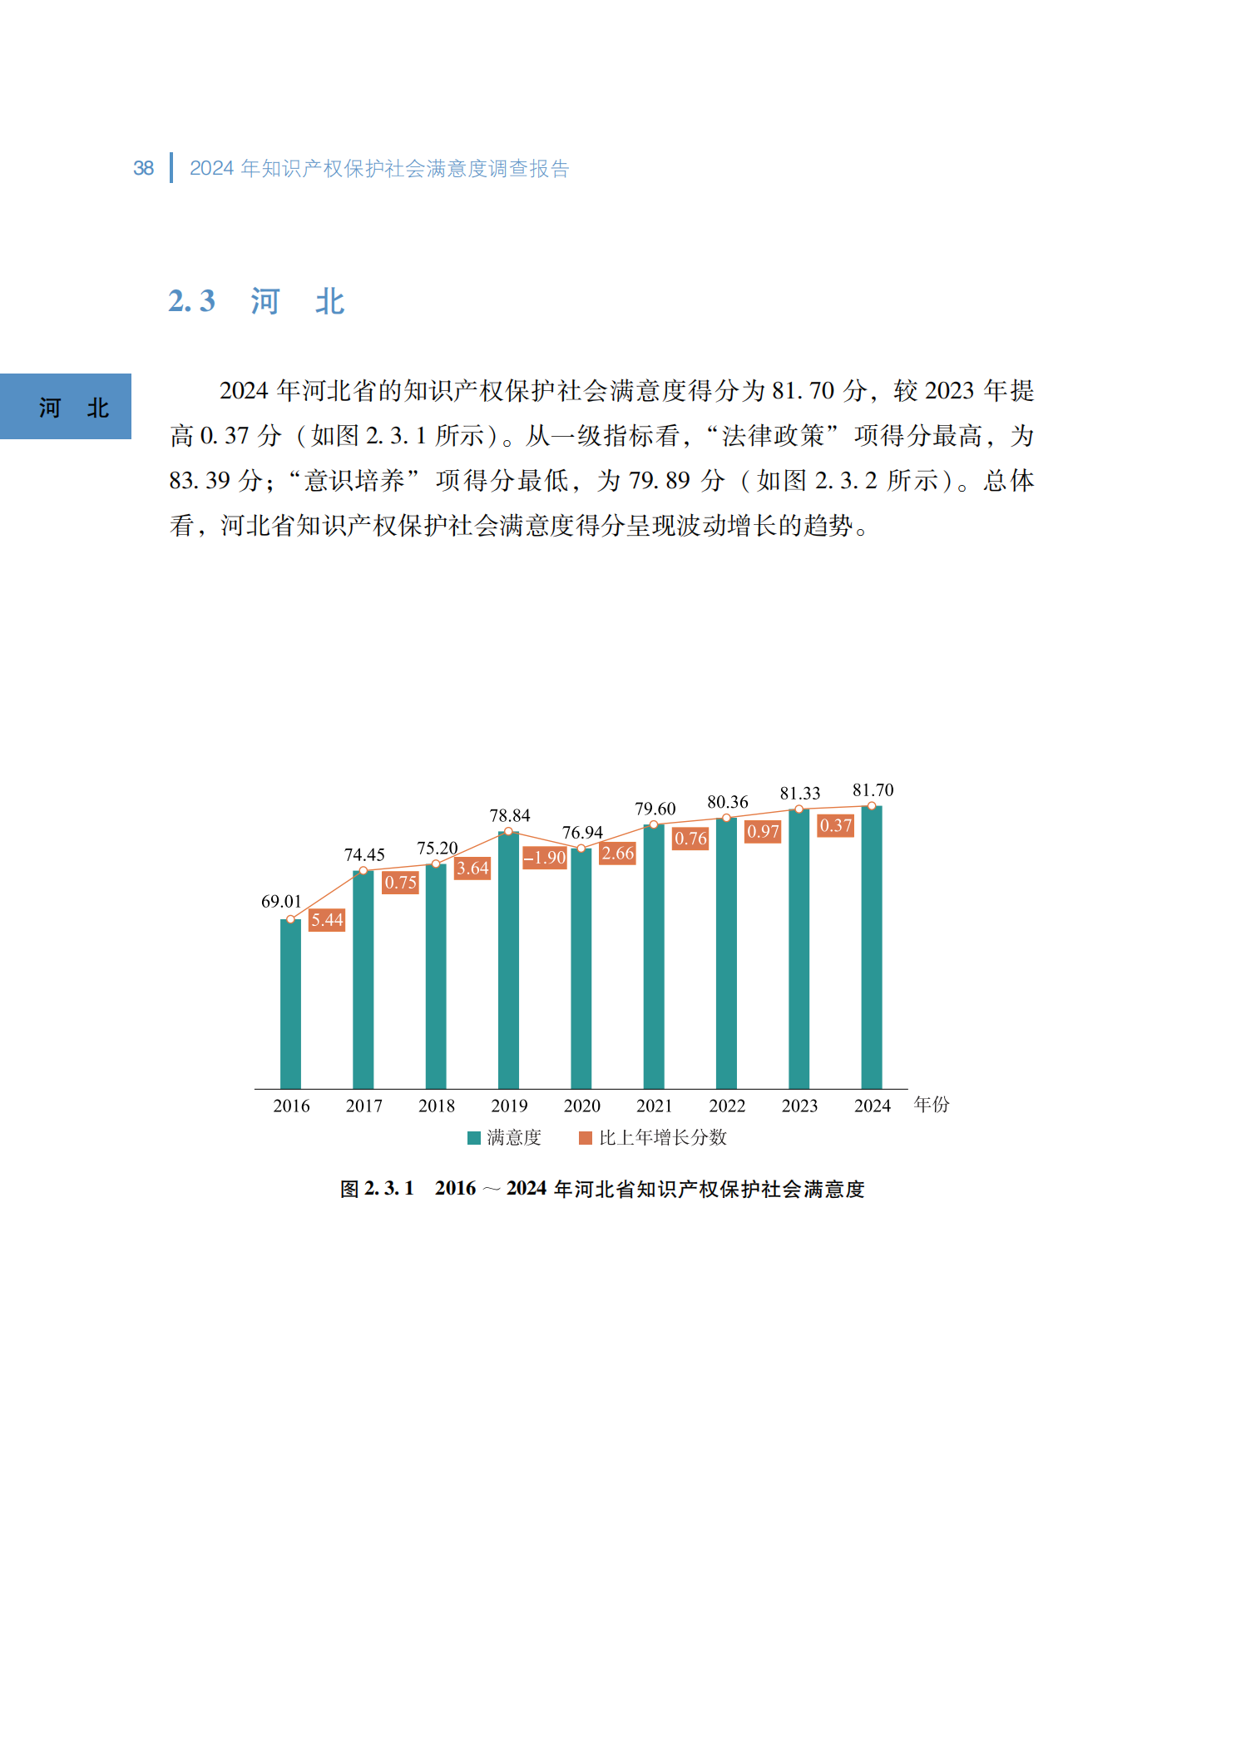
Task: Click the 78.84 data label
Action: coord(509,815)
